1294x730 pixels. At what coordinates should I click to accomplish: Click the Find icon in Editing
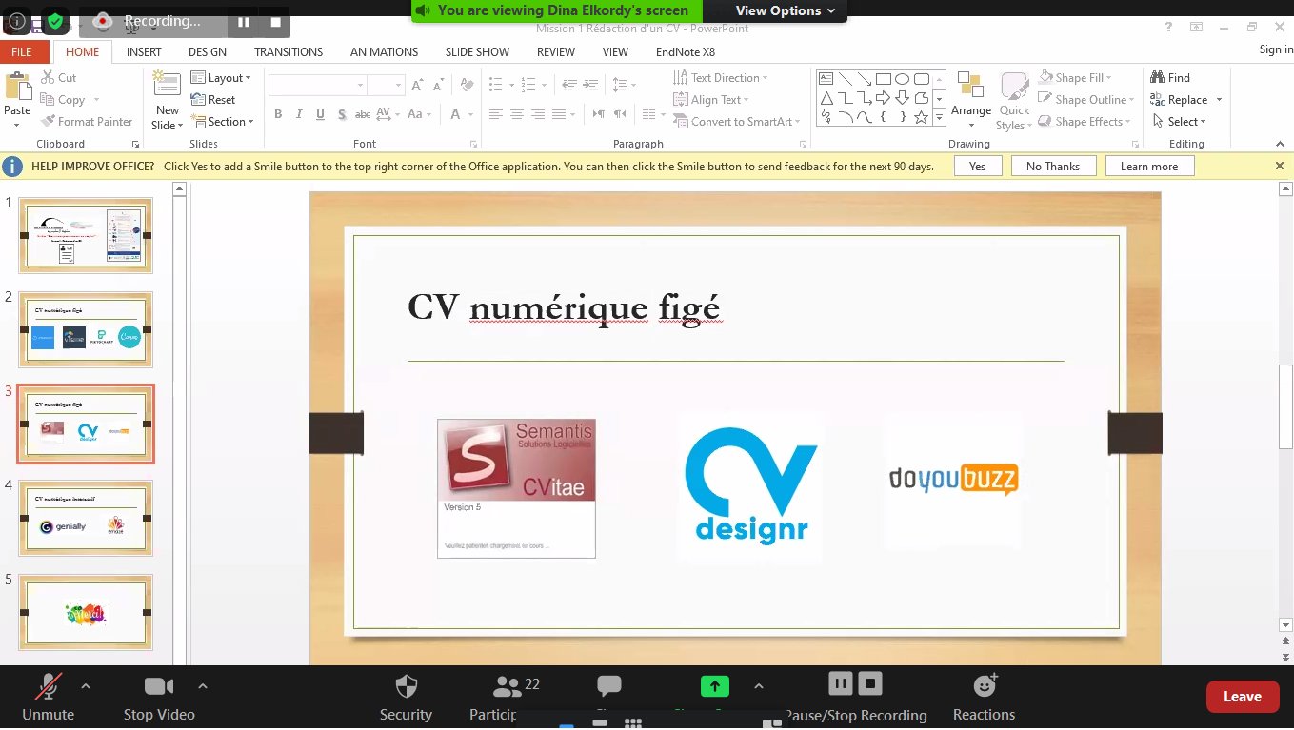pos(1158,78)
